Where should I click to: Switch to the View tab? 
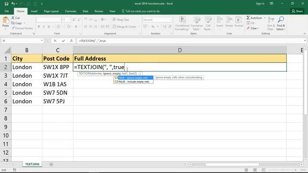(x=112, y=11)
